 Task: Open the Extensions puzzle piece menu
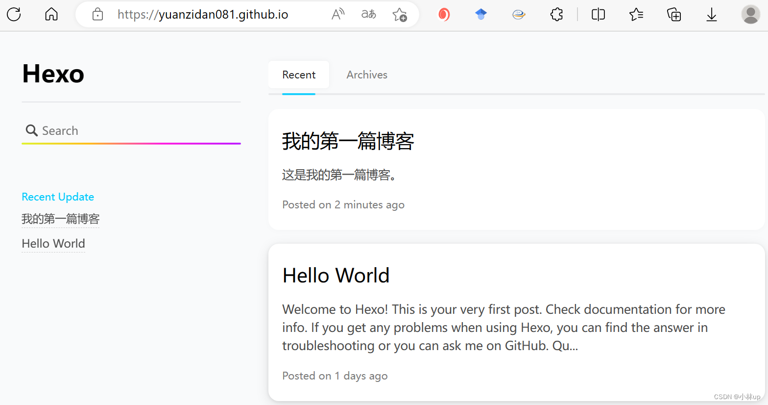[x=557, y=14]
